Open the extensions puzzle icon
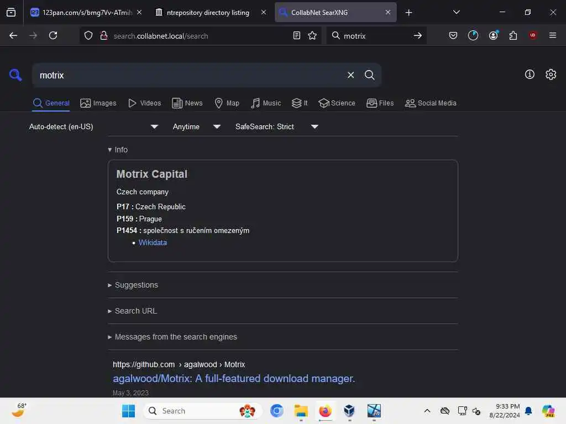 [x=513, y=35]
